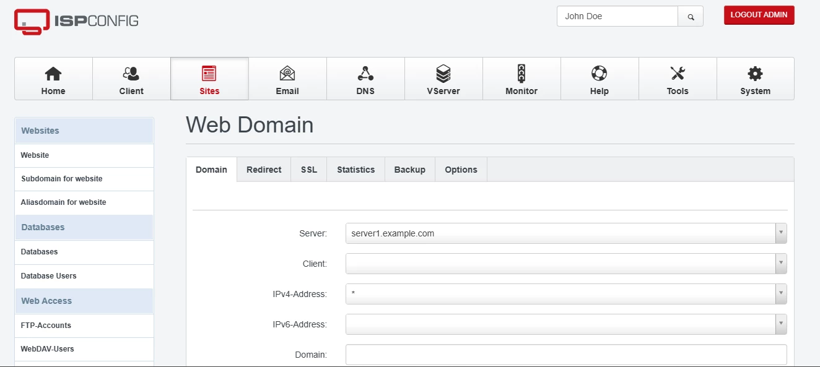The width and height of the screenshot is (820, 367).
Task: Expand the Server selection dropdown
Action: [780, 233]
